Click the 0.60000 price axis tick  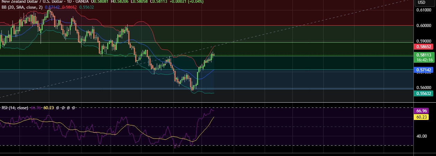coord(424,25)
